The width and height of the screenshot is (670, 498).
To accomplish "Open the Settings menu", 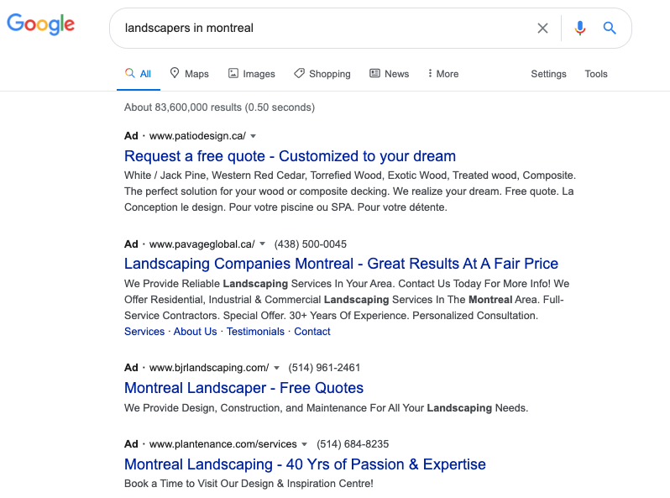I will (x=548, y=74).
